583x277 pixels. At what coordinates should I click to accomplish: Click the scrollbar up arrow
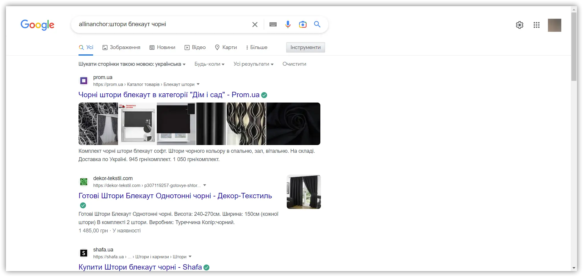[x=574, y=10]
